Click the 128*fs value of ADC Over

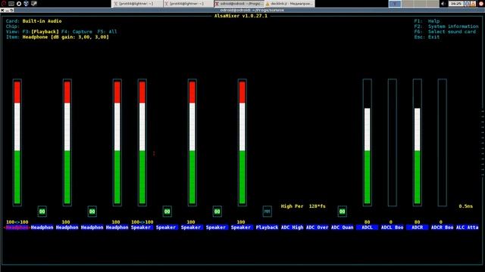(x=317, y=206)
